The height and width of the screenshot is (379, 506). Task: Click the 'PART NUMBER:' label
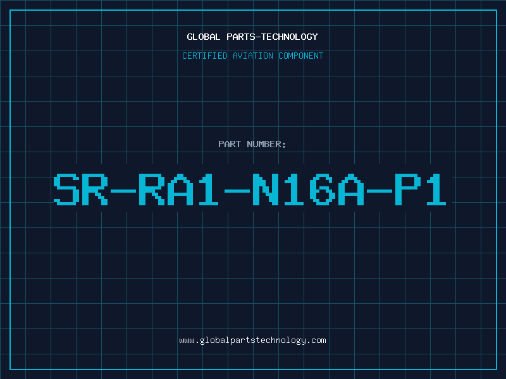click(252, 144)
